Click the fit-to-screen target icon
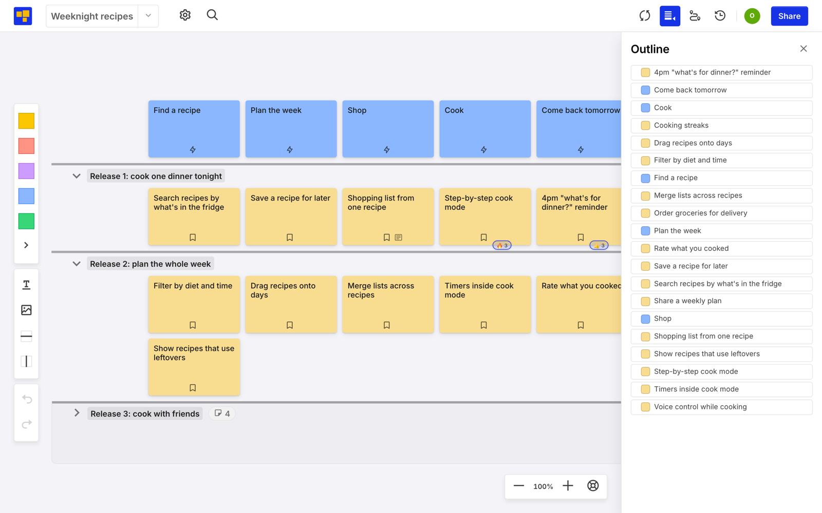This screenshot has width=822, height=513. [593, 486]
